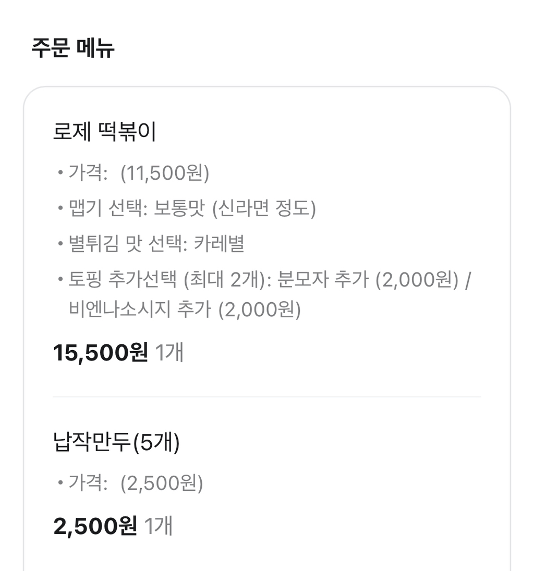534x571 pixels.
Task: Click the 비엔나소시지 추가 (2,000원) topping line
Action: 185,309
